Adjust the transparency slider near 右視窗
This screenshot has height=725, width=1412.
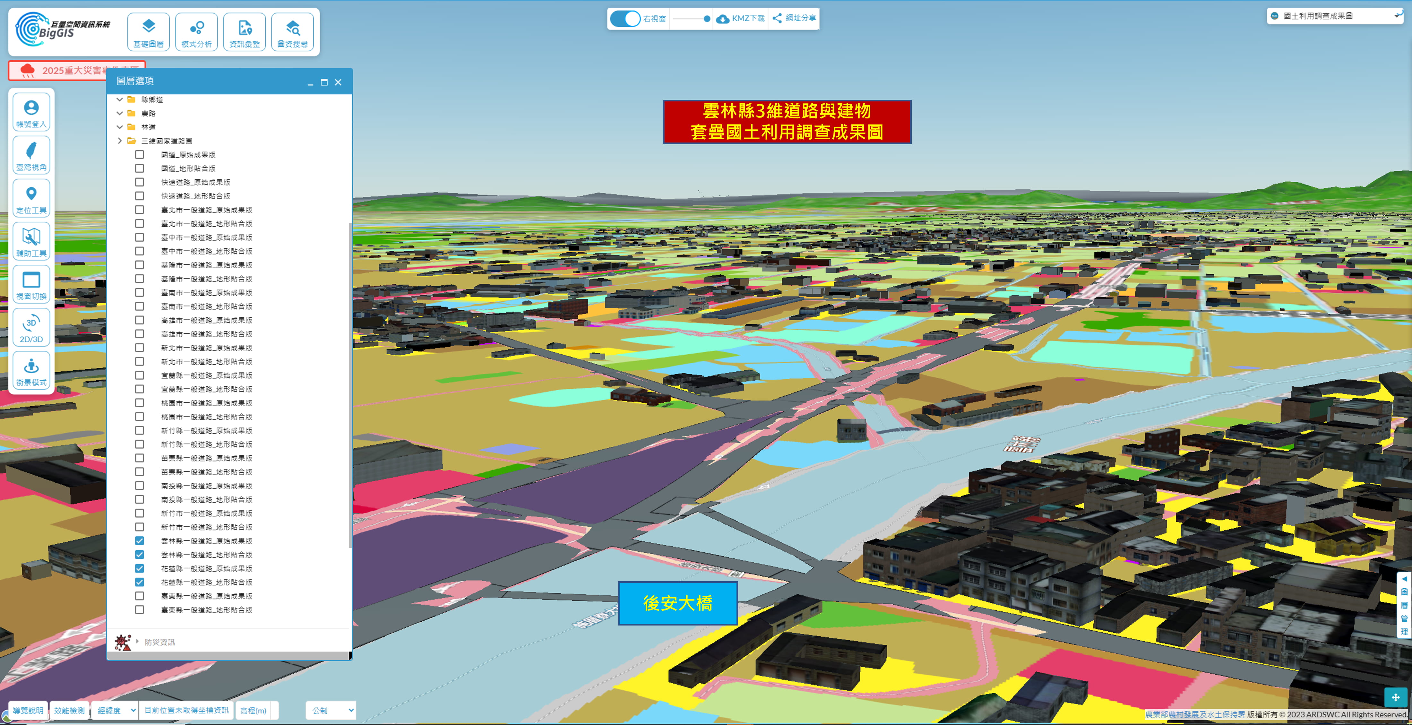tap(707, 19)
